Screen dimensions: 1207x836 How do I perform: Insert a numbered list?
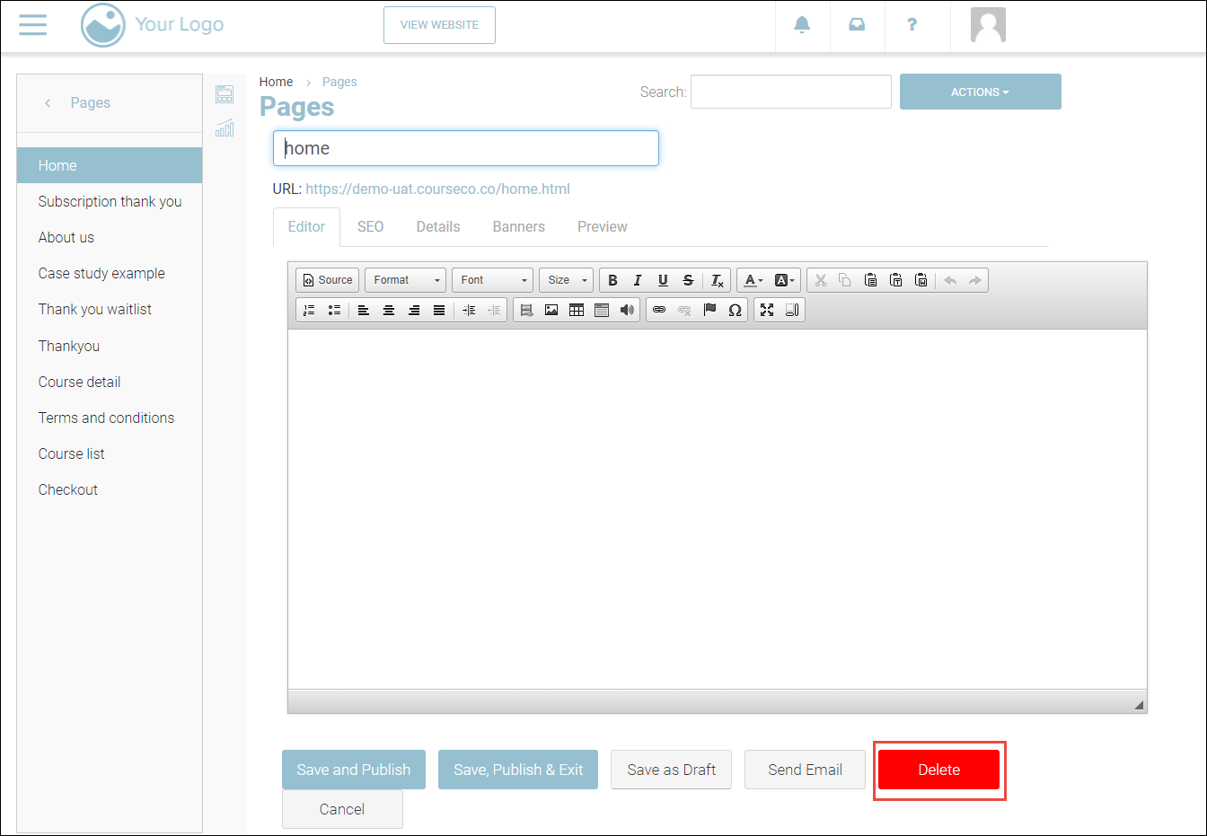[x=309, y=310]
